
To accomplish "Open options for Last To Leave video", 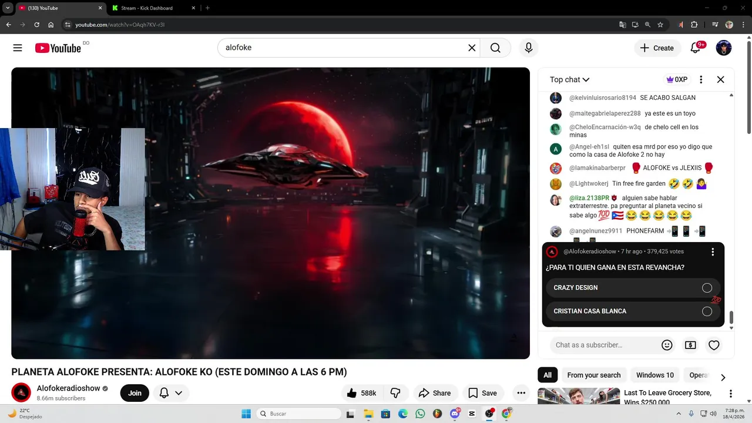I will (x=731, y=394).
